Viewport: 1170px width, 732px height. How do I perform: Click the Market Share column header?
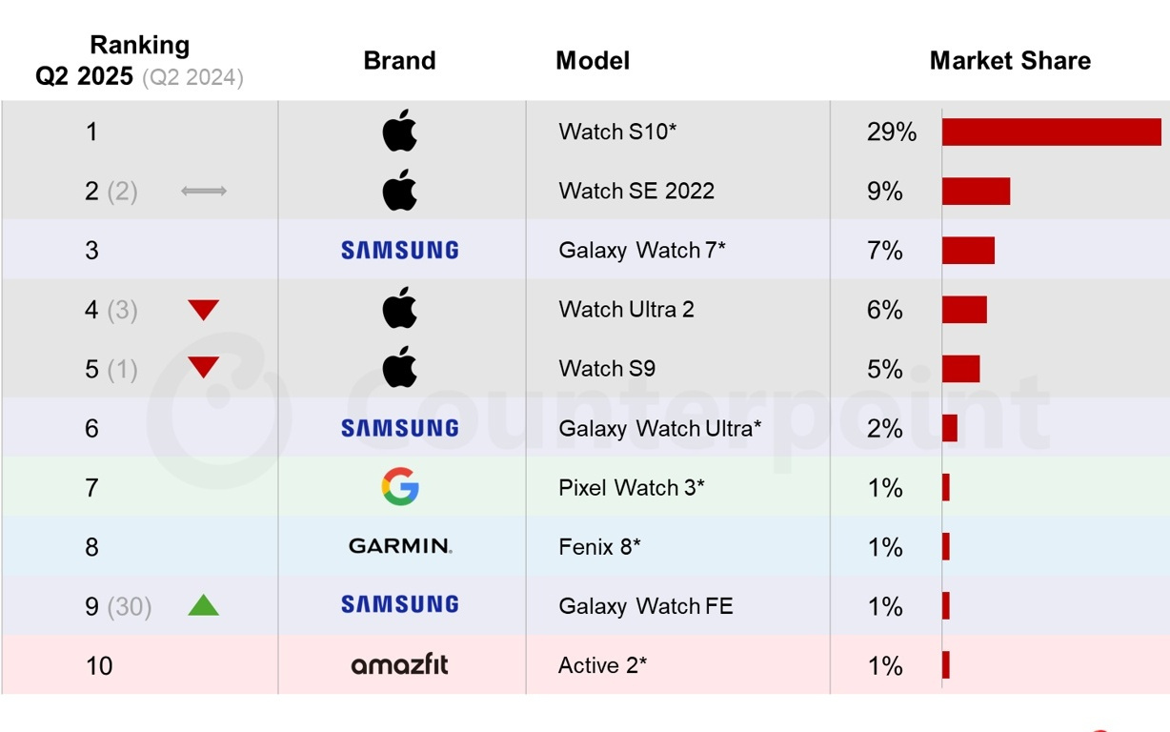(1010, 61)
